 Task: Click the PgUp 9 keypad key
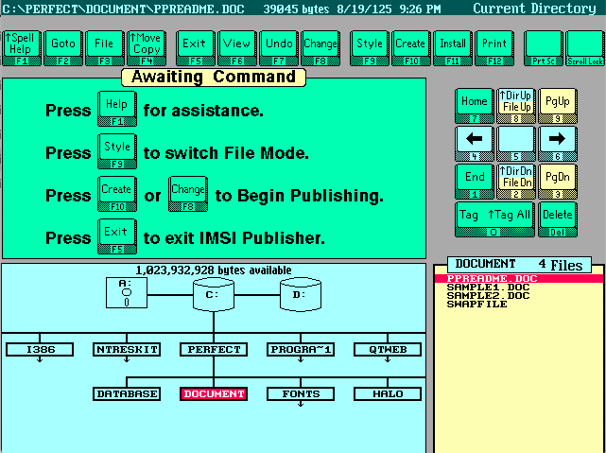coord(557,106)
